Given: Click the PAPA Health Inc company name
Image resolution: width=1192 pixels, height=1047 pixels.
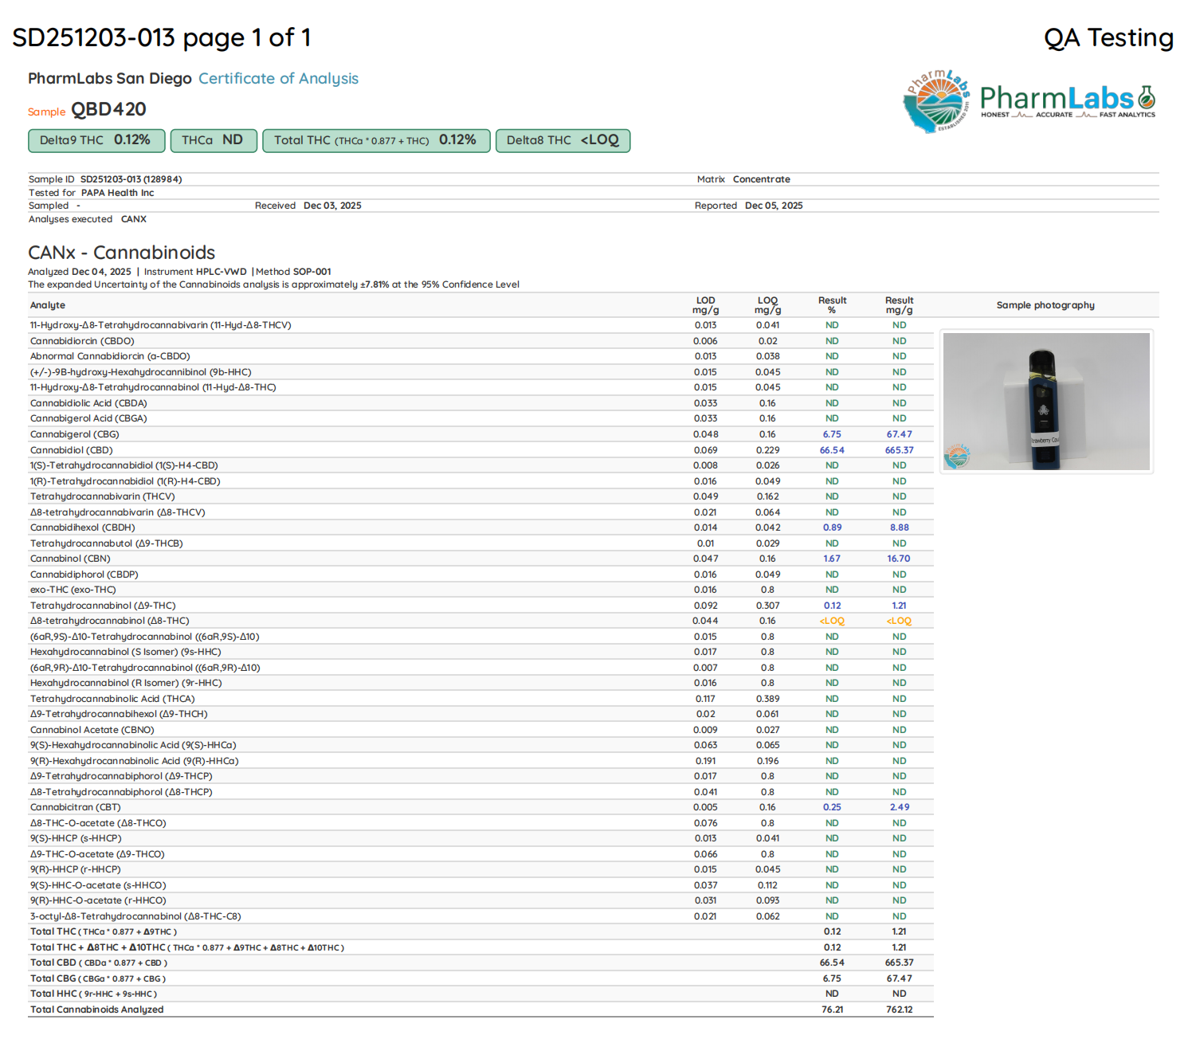Looking at the screenshot, I should 118,192.
